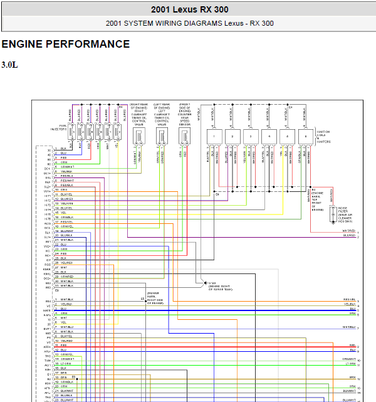This screenshot has width=376, height=402.
Task: Click the 'NOISE FILTER' label text
Action: pos(343,209)
